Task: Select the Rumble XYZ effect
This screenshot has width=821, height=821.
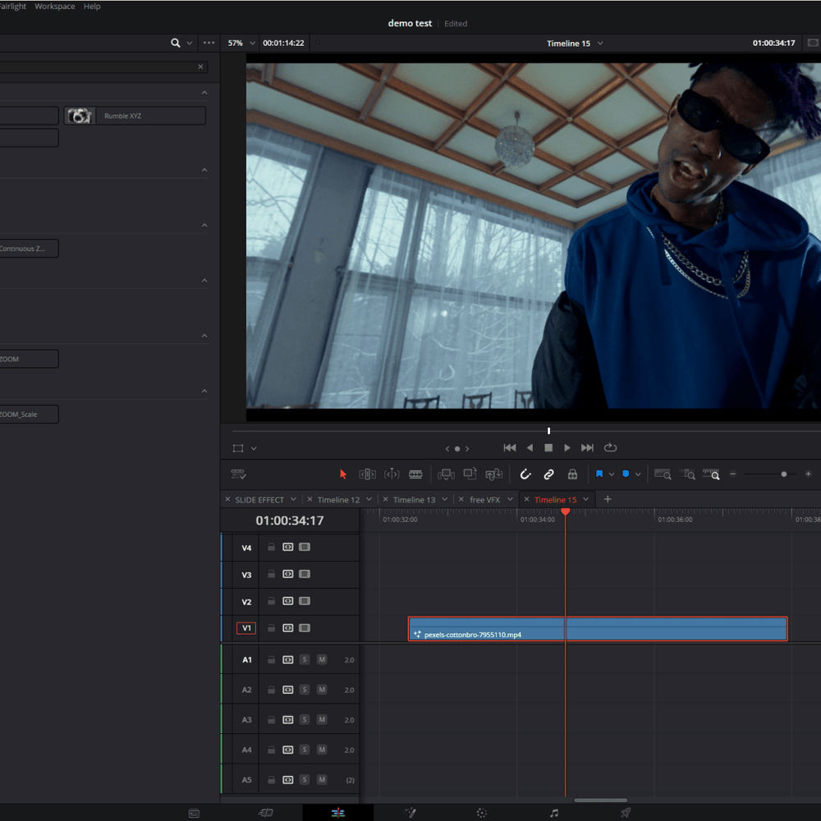Action: coord(135,116)
